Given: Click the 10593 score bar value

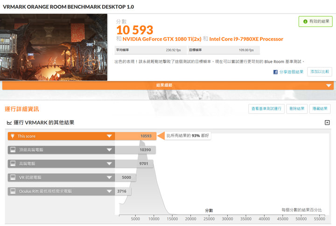Looking at the screenshot, I should (146, 136).
